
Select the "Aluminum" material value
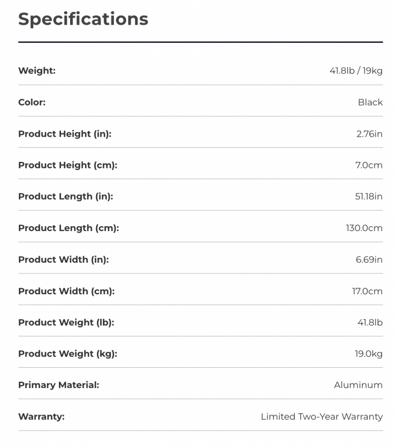pyautogui.click(x=358, y=385)
